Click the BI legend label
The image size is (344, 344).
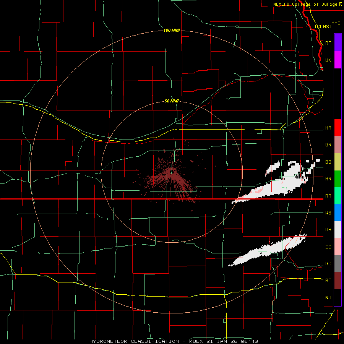pyautogui.click(x=328, y=281)
